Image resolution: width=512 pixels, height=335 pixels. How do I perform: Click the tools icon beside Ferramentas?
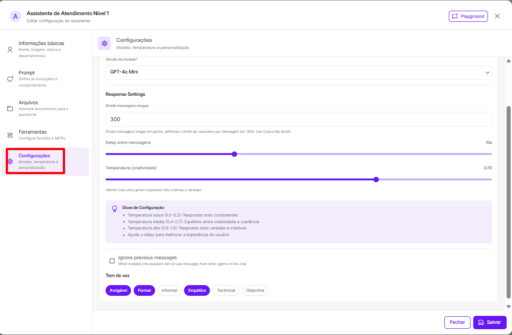[10, 135]
